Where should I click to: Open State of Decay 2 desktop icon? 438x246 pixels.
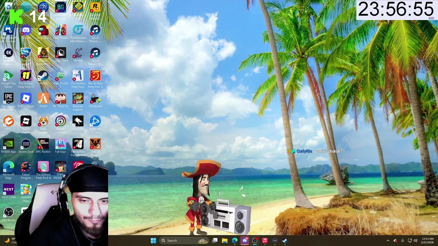pyautogui.click(x=95, y=148)
